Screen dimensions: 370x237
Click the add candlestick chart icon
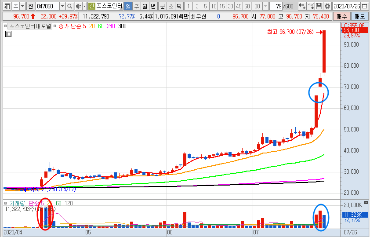302,6
